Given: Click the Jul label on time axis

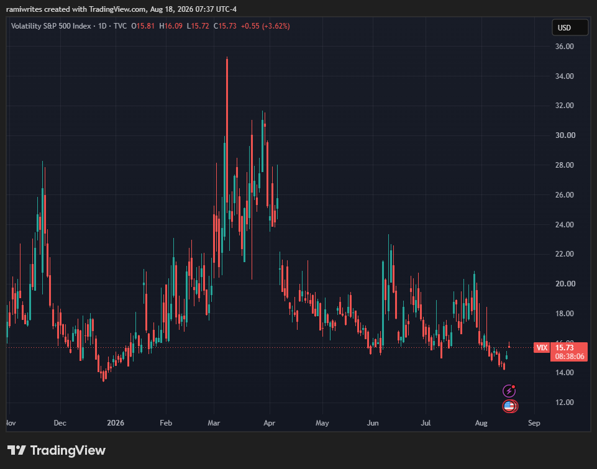Looking at the screenshot, I should 426,423.
